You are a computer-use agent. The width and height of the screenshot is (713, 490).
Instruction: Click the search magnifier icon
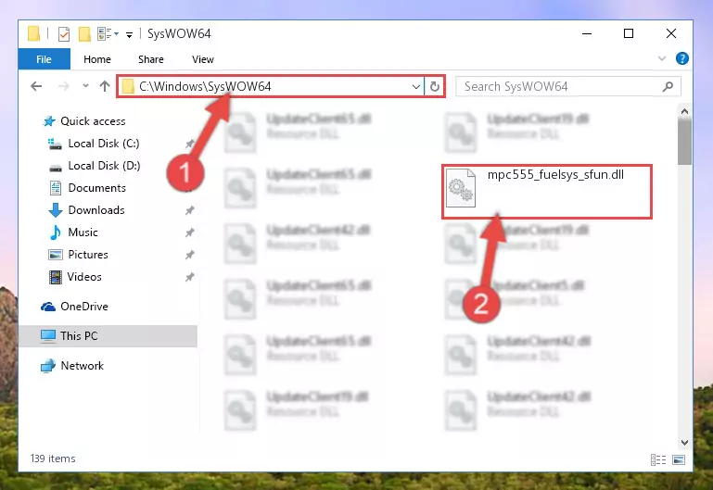pos(668,86)
